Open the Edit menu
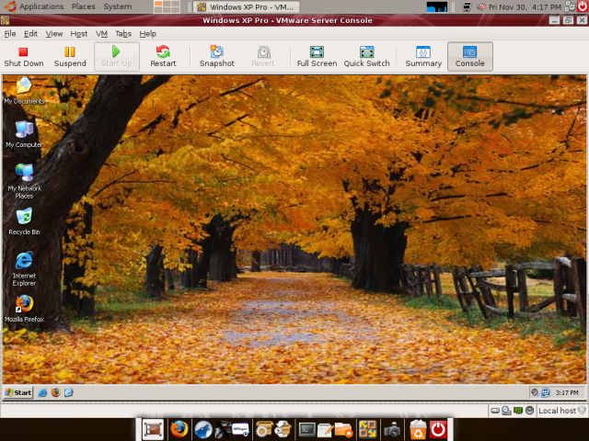The image size is (589, 441). coord(30,34)
